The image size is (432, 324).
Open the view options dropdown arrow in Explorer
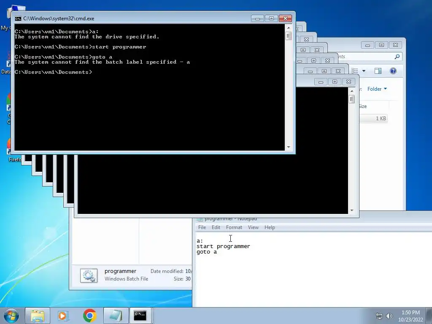pyautogui.click(x=364, y=71)
